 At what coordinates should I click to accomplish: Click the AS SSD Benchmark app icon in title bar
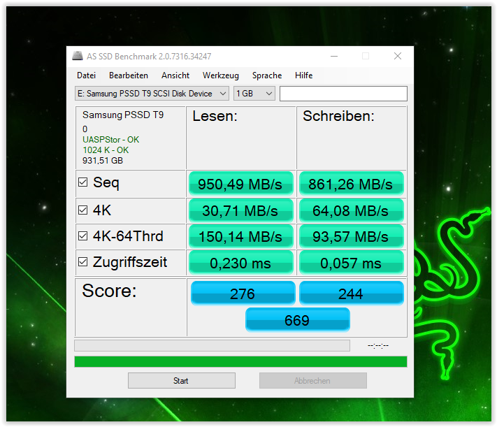pos(78,56)
